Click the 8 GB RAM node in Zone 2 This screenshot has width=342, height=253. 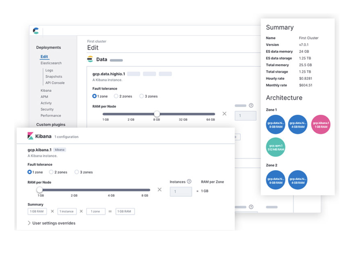(276, 180)
